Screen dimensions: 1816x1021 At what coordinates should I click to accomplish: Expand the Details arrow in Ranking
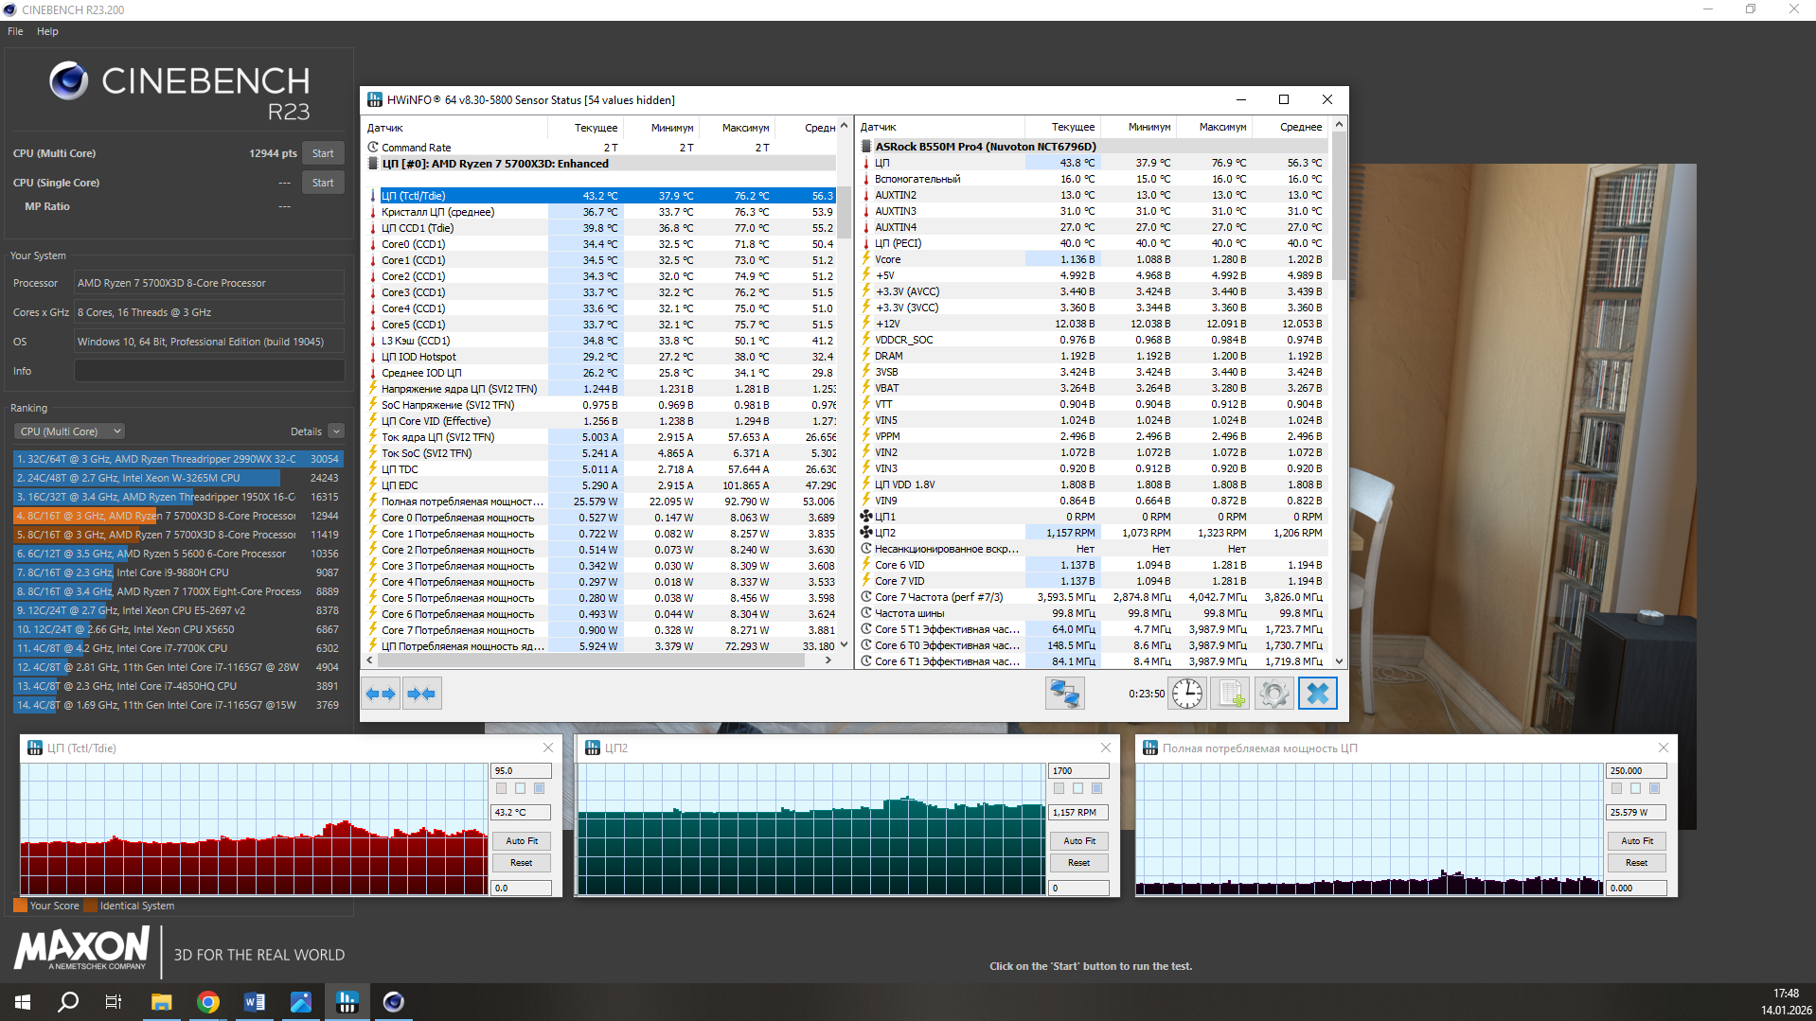tap(336, 431)
